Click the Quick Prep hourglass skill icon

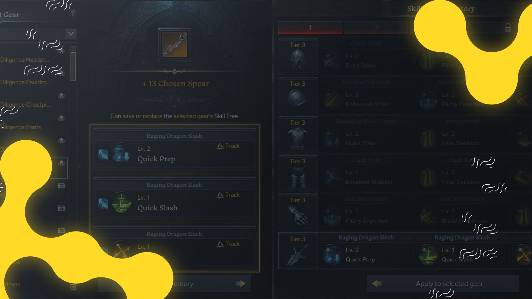click(x=121, y=154)
